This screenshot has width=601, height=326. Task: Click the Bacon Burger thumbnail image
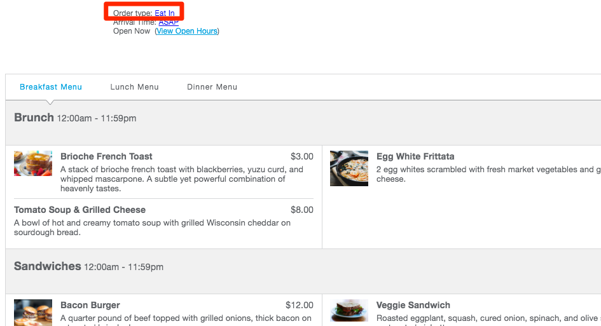[x=33, y=312]
